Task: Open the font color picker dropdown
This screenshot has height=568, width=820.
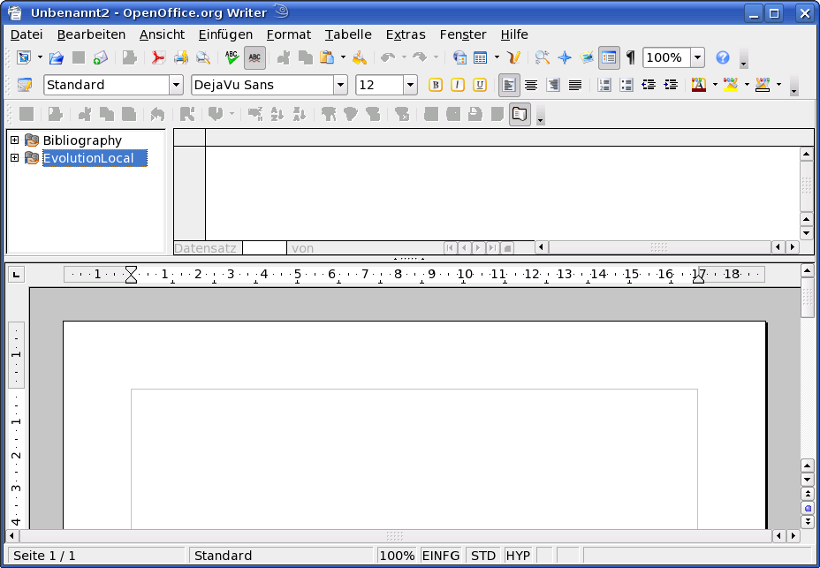Action: tap(715, 85)
